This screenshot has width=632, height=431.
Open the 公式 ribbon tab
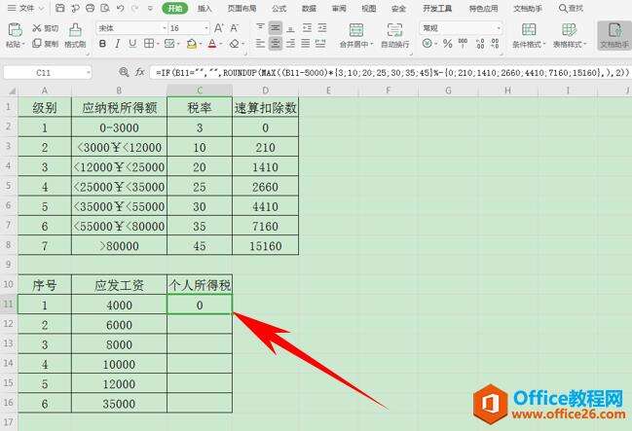click(x=279, y=8)
